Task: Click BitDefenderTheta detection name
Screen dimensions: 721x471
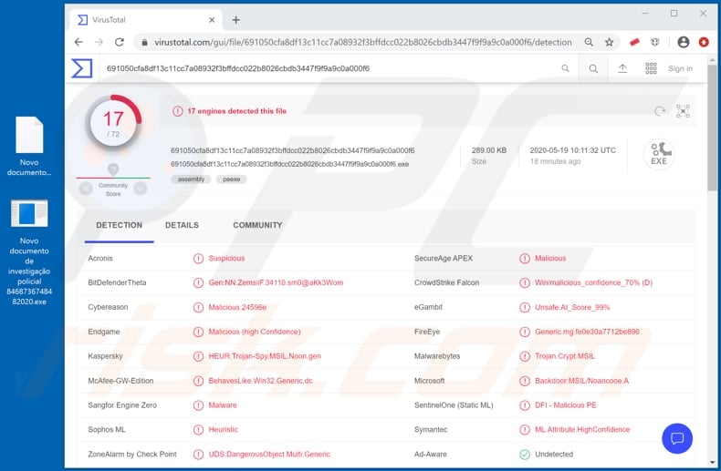Action: coord(276,282)
